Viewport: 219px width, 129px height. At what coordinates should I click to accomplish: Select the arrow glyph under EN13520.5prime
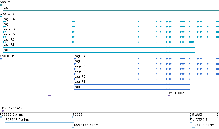coord(191,122)
